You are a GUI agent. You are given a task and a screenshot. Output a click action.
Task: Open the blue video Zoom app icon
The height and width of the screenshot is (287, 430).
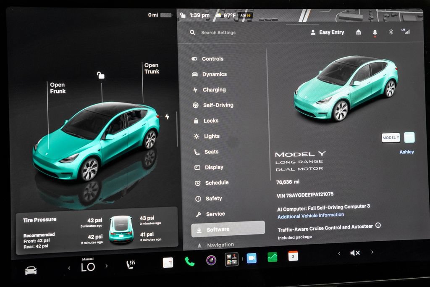(252, 258)
